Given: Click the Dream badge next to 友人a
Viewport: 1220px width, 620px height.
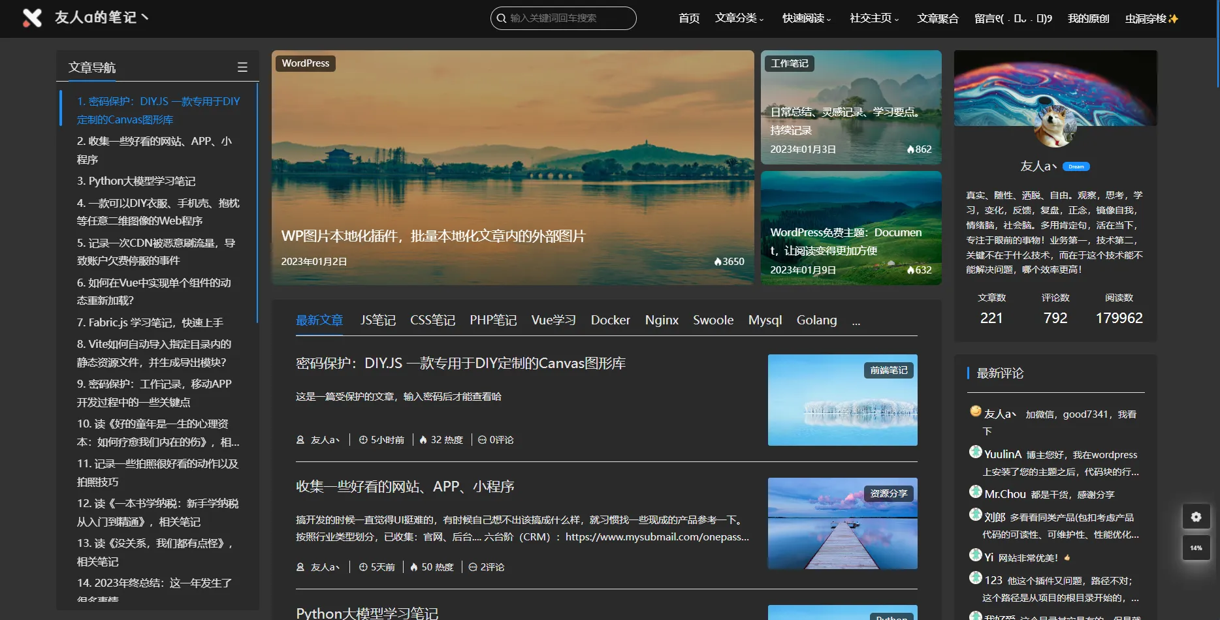Looking at the screenshot, I should [x=1076, y=166].
